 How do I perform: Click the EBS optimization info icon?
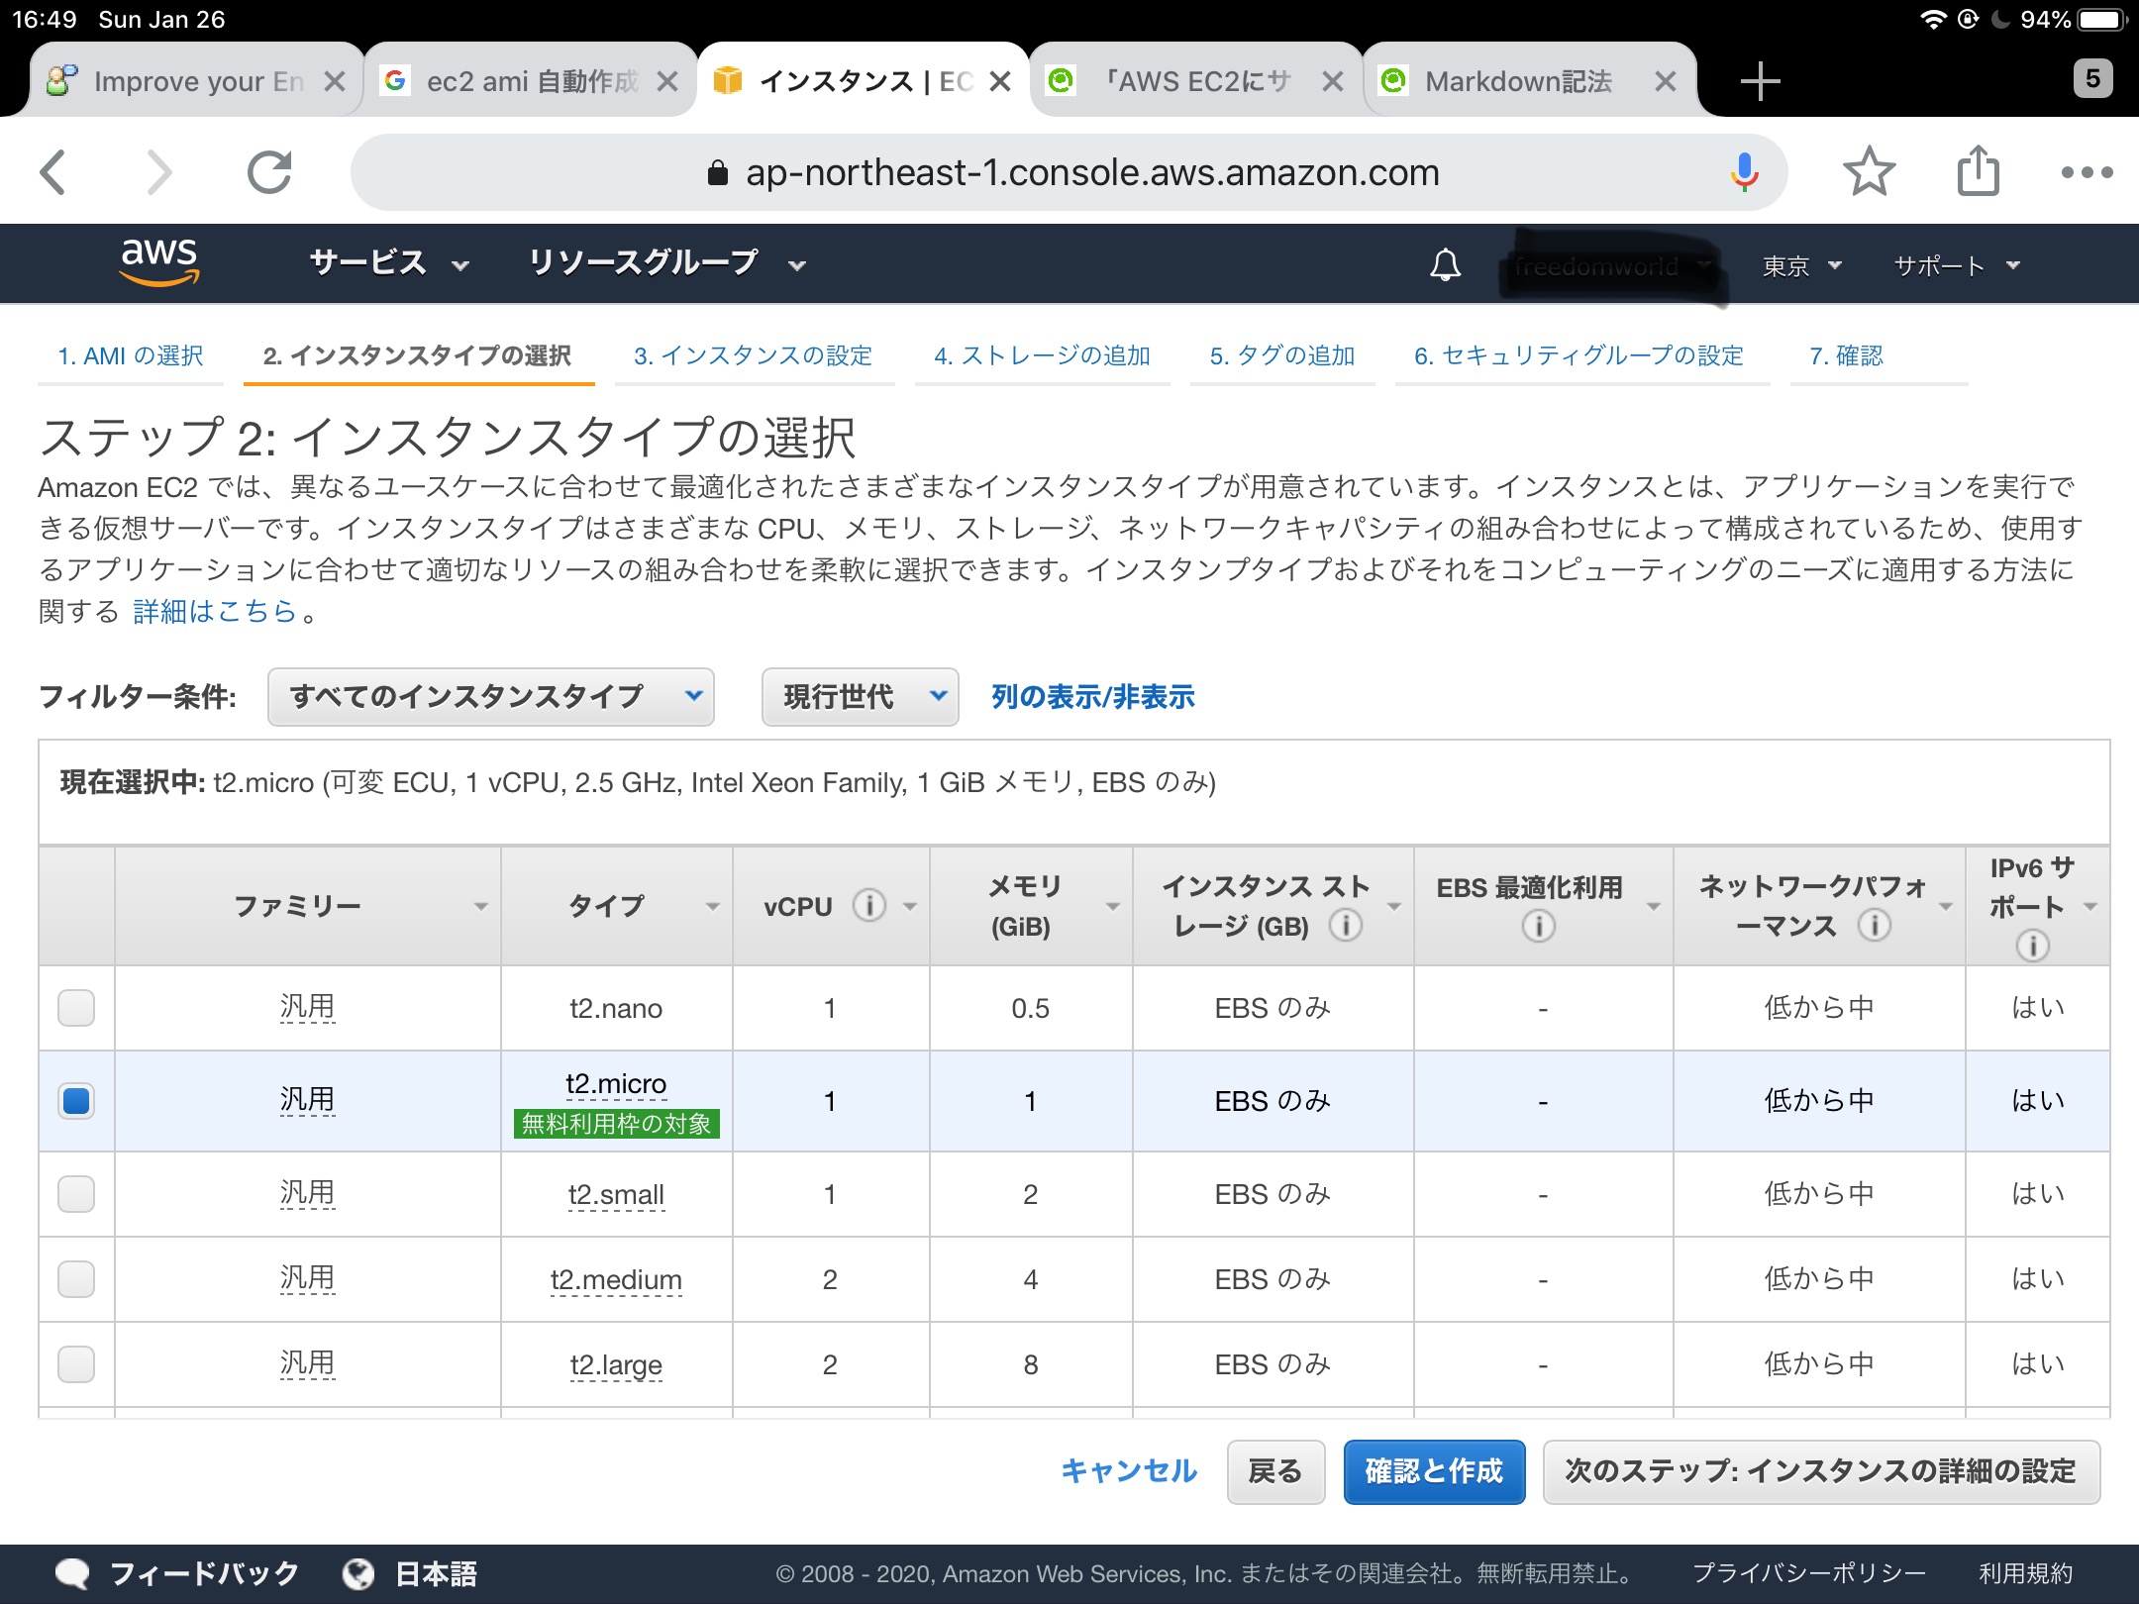click(x=1538, y=927)
